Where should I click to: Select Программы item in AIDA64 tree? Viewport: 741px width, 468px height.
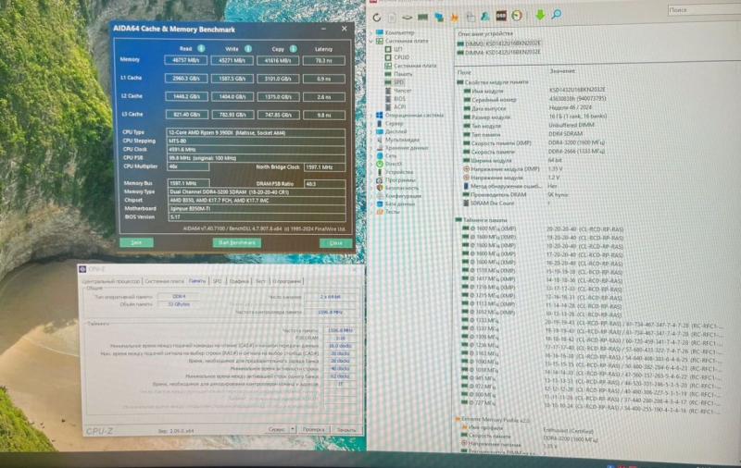[396, 179]
